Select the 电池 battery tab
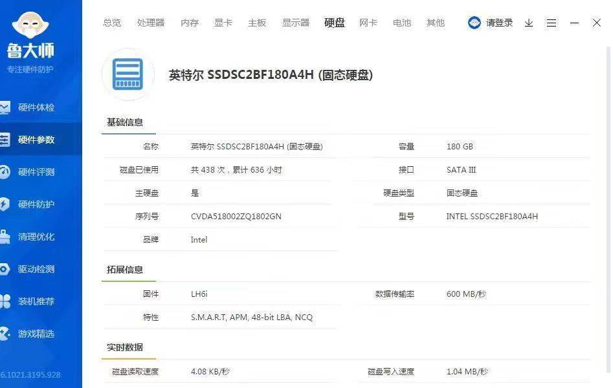This screenshot has width=613, height=388. (402, 23)
